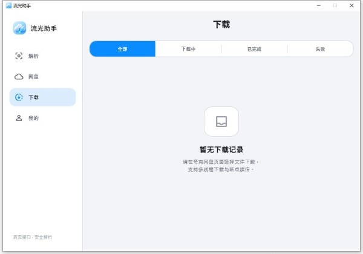Click the disabled maximize window button
363x254 pixels.
click(x=335, y=5)
